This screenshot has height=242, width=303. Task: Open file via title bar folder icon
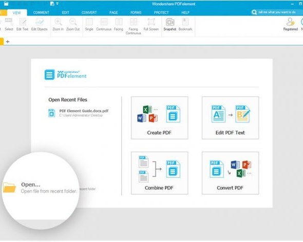pyautogui.click(x=6, y=4)
